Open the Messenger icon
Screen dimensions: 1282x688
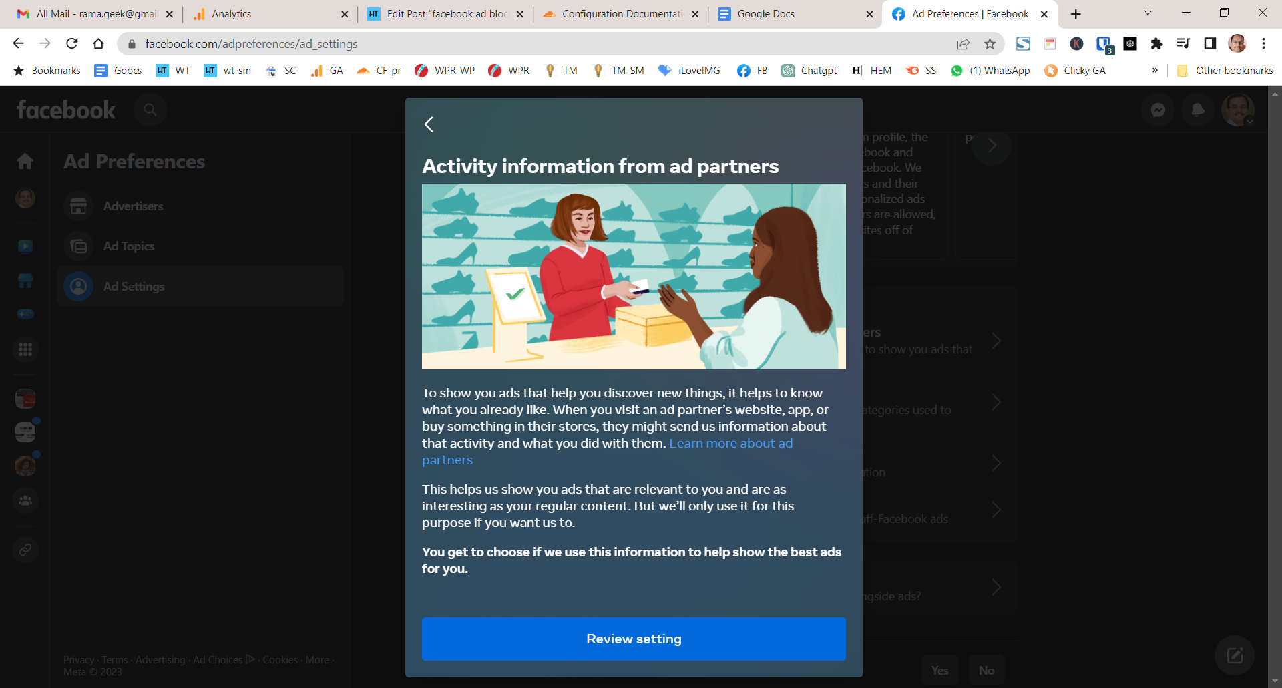[1158, 110]
